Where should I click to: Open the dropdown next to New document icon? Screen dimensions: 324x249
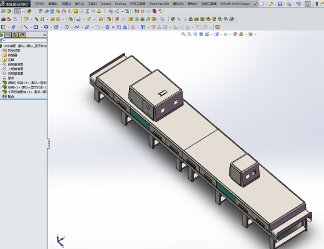[265, 4]
